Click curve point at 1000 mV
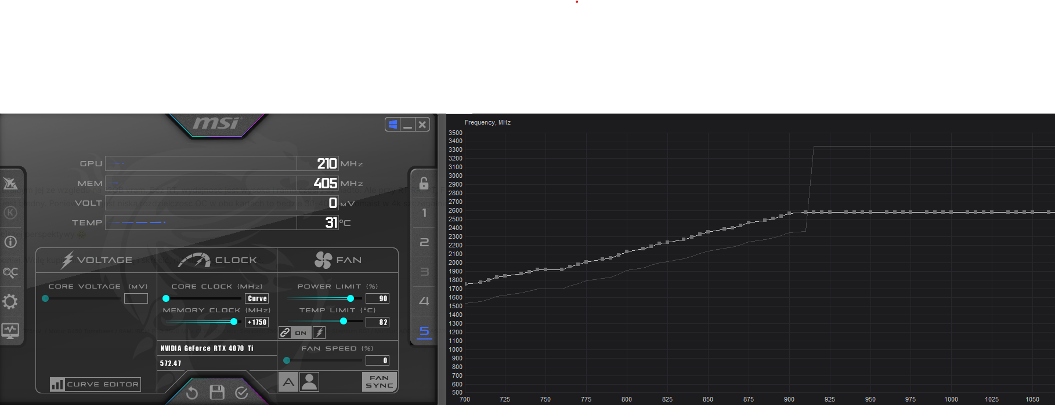 951,212
